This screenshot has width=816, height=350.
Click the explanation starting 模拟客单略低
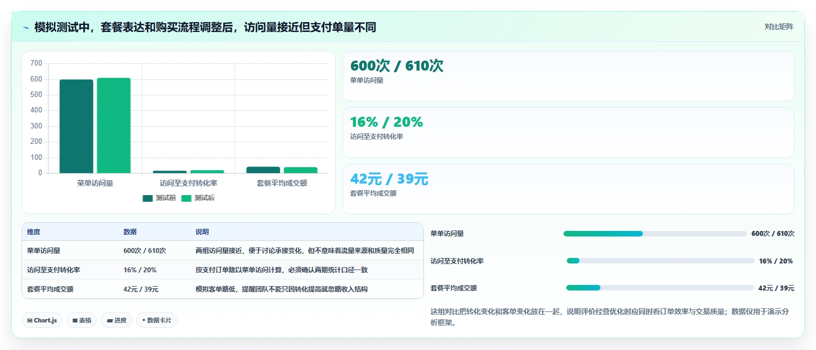pyautogui.click(x=282, y=289)
